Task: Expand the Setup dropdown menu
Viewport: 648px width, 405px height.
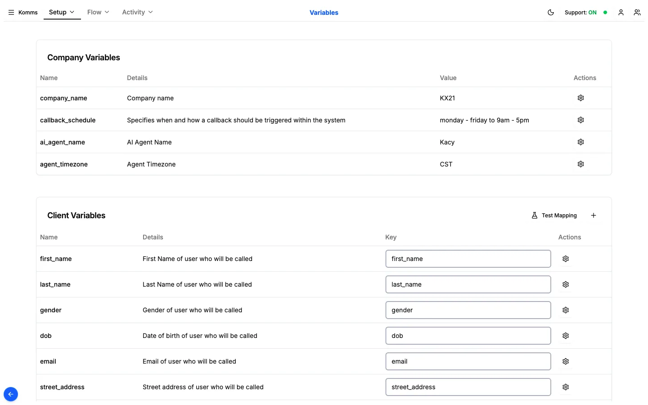Action: click(62, 12)
